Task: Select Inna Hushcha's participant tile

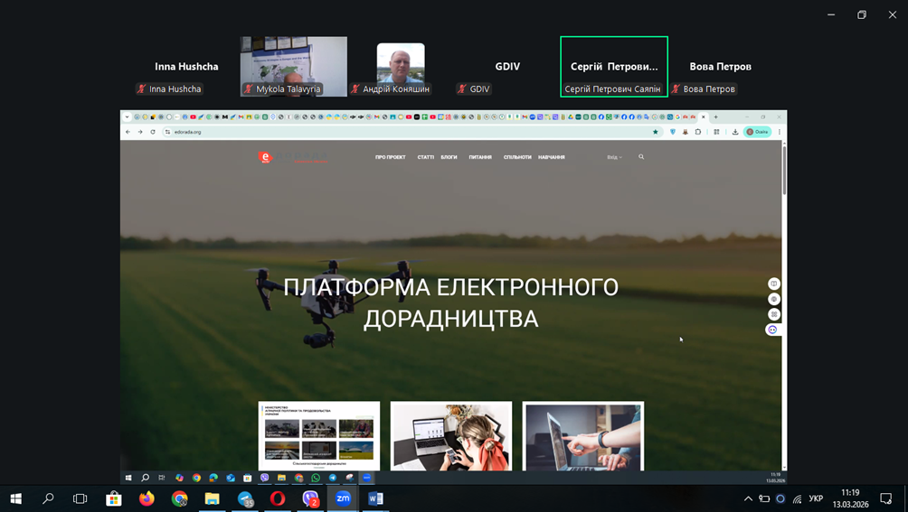Action: (186, 67)
